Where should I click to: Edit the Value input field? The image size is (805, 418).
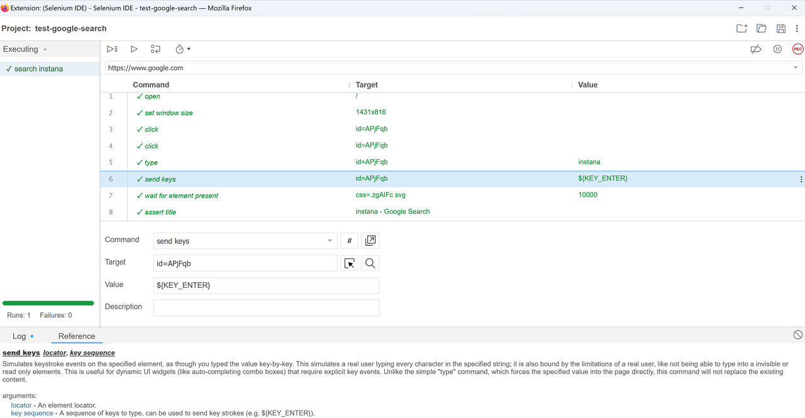click(x=266, y=285)
